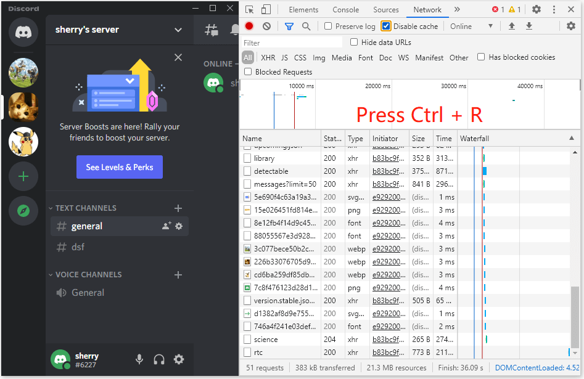Import HAR file upload icon
This screenshot has height=379, width=584.
[x=512, y=26]
